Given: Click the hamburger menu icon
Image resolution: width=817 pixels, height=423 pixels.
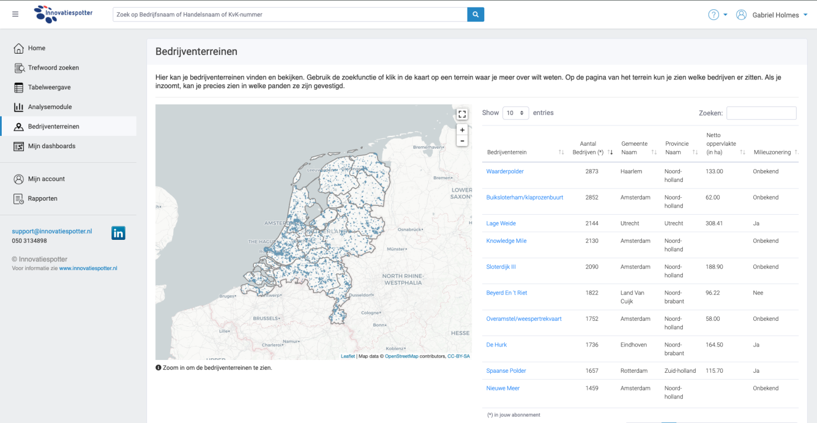Looking at the screenshot, I should (x=15, y=15).
